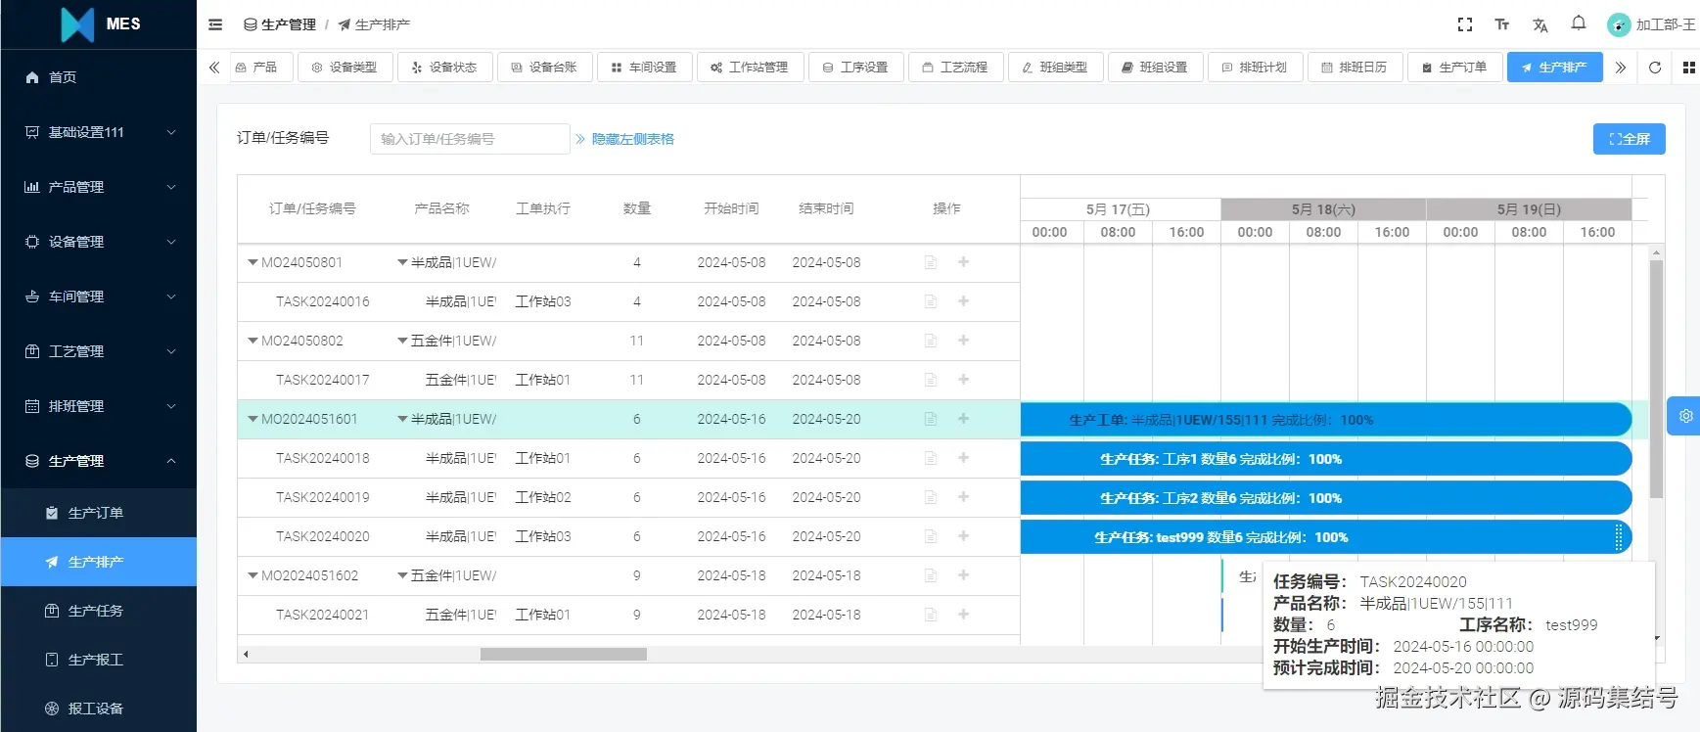The image size is (1700, 732).
Task: Switch to 工艺流程 tab
Action: pos(955,68)
